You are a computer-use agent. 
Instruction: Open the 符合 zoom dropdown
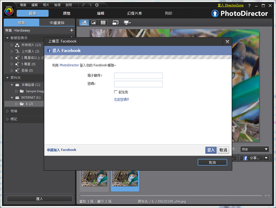click(x=255, y=149)
